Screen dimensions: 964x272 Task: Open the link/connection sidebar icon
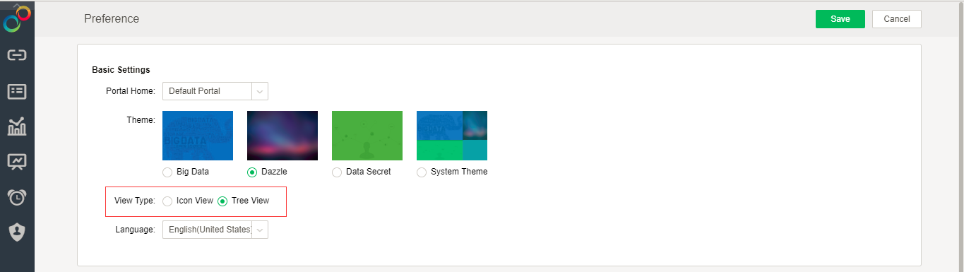pos(17,55)
